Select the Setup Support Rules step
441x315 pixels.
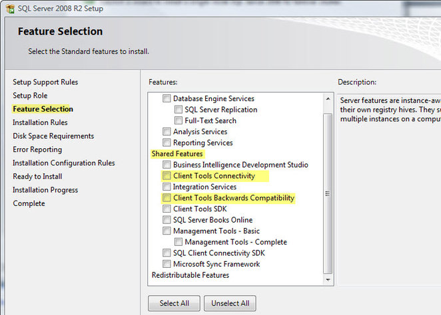[45, 82]
